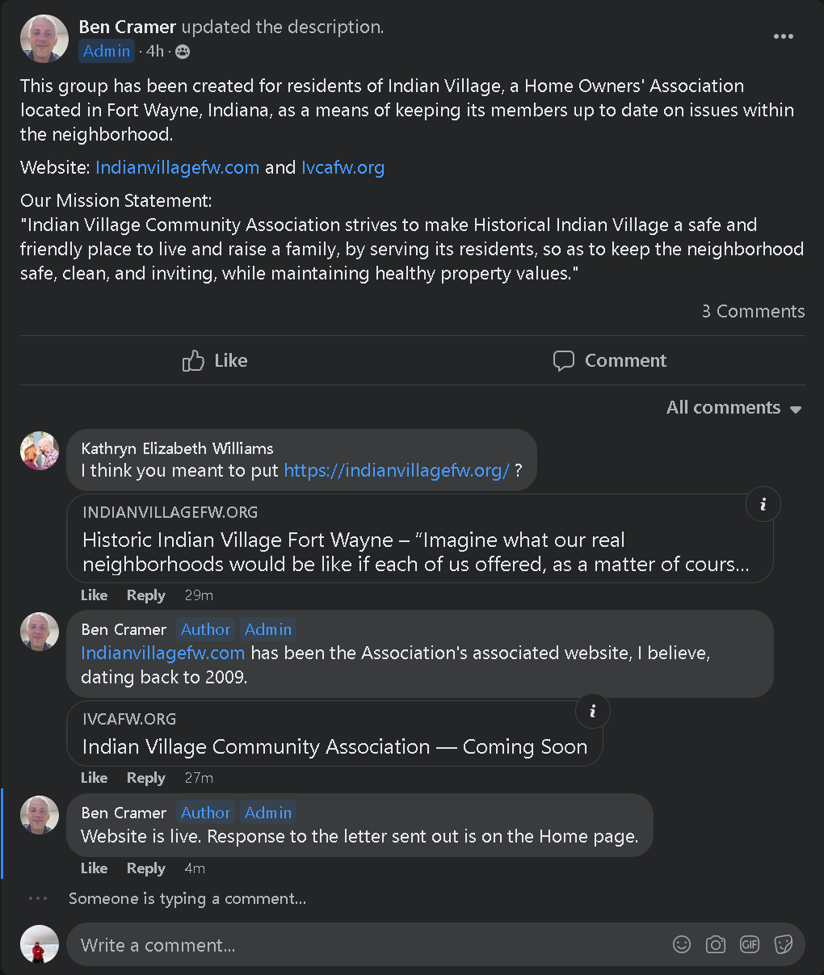This screenshot has width=824, height=975.
Task: Click the group audience icon beside 4h
Action: (x=183, y=52)
